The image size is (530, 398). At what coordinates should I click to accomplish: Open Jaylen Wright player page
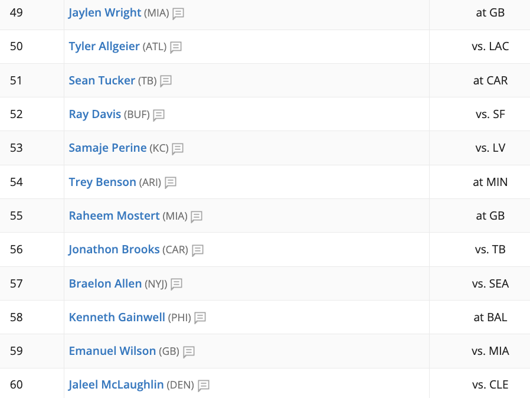pyautogui.click(x=105, y=13)
